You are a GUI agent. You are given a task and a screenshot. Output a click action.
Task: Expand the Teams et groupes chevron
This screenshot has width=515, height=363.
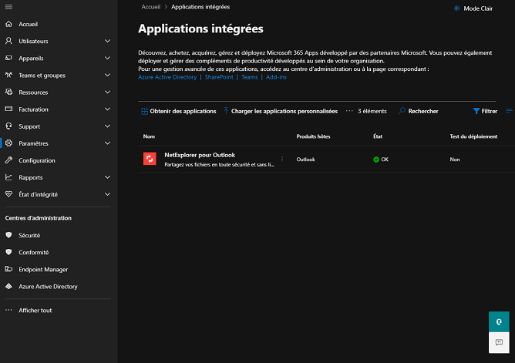[x=107, y=75]
